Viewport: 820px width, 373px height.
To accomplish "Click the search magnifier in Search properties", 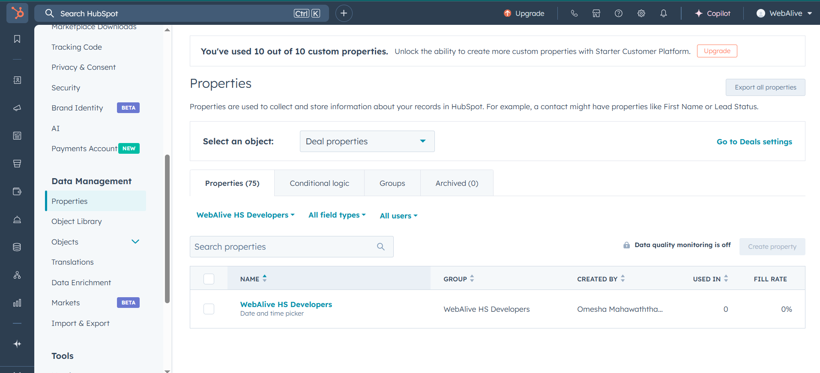I will 381,247.
